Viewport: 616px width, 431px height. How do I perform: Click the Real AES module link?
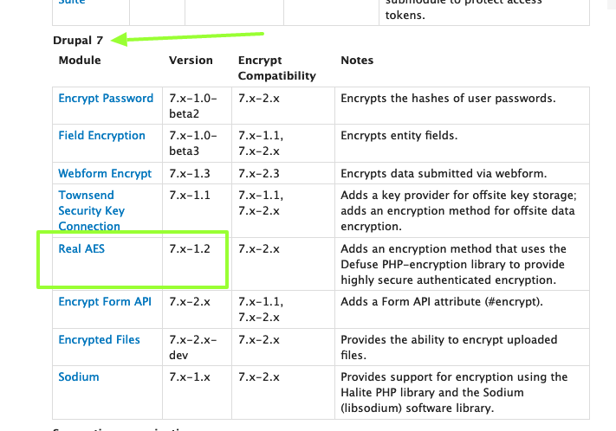[81, 249]
